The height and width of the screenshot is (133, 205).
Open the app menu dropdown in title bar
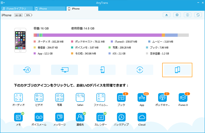(x=3, y=3)
